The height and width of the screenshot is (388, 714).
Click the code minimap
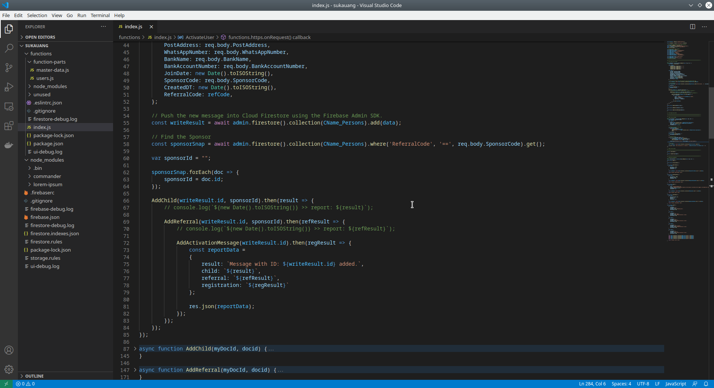pyautogui.click(x=686, y=141)
